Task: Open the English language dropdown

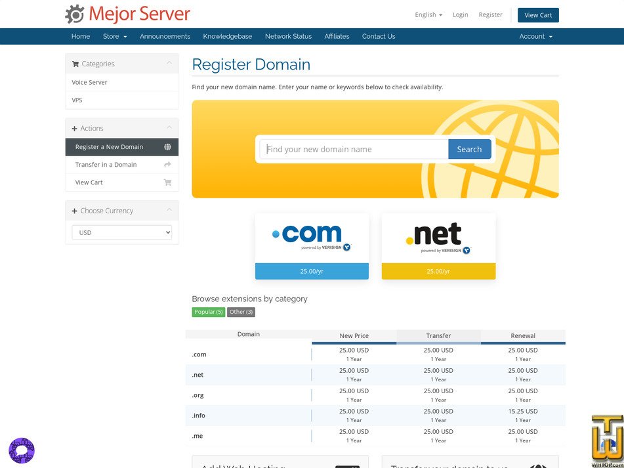Action: pyautogui.click(x=428, y=14)
